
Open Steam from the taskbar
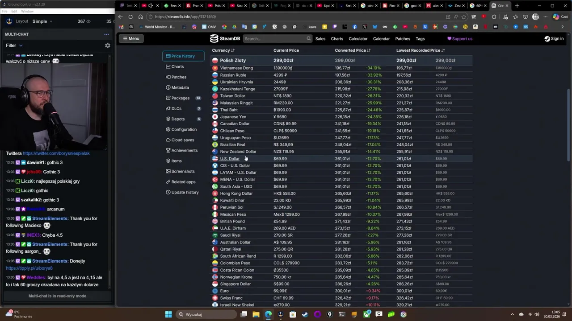[305, 314]
